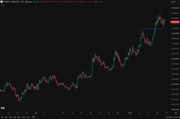Select the YTD date range
This screenshot has width=180, height=119.
coord(23,117)
